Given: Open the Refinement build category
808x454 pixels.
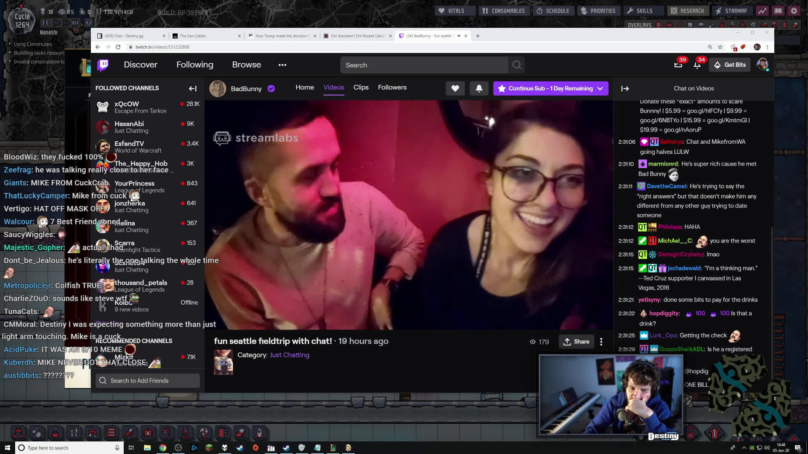Looking at the screenshot, I should click(x=129, y=433).
